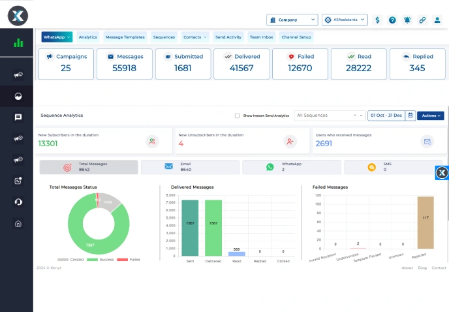Open the chat message icon in sidebar

18,117
